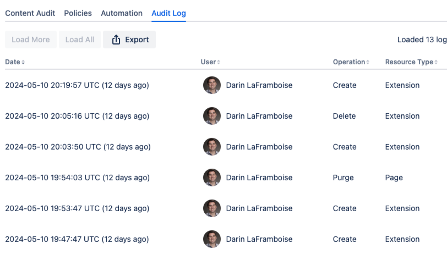Image resolution: width=447 pixels, height=254 pixels.
Task: Click the avatar in the Purge Page row
Action: coord(212,178)
